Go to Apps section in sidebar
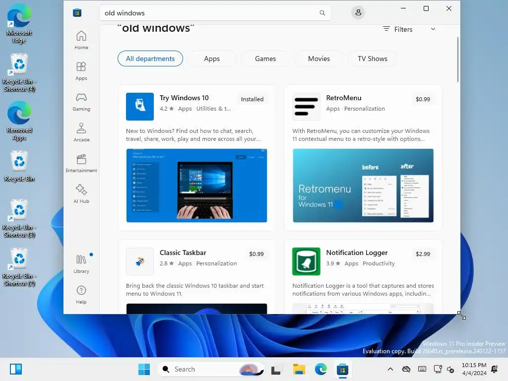The width and height of the screenshot is (508, 381). [x=81, y=71]
